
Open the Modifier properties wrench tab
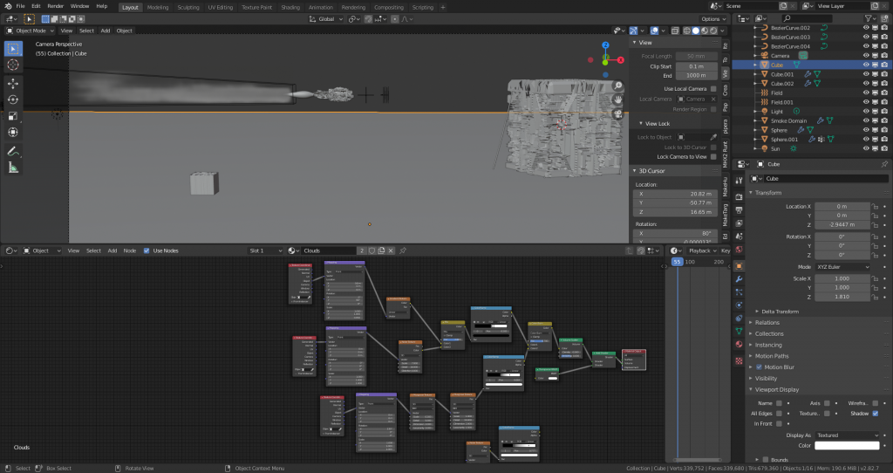coord(739,279)
